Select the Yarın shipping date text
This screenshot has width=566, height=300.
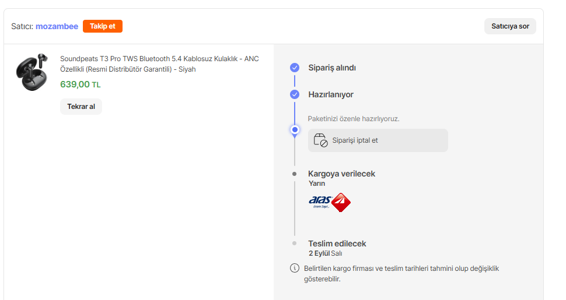tap(317, 183)
